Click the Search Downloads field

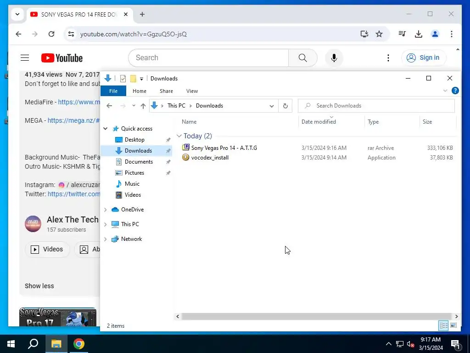(x=376, y=106)
